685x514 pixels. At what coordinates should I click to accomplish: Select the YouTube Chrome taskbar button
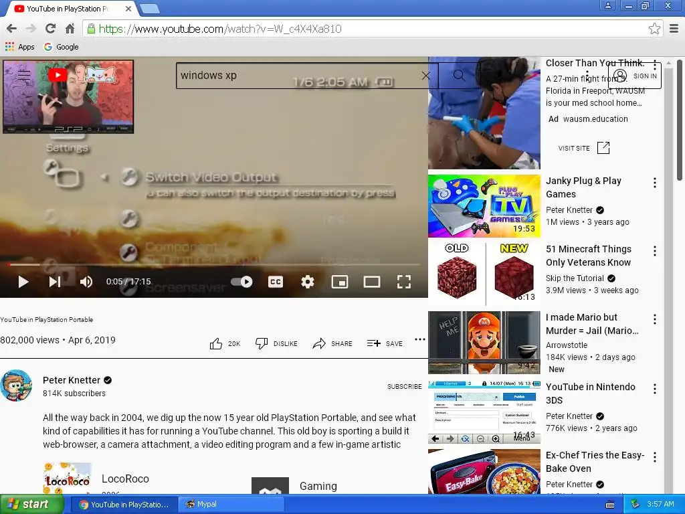[x=124, y=505]
